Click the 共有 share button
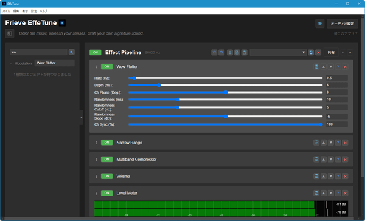This screenshot has width=365, height=221. [331, 53]
